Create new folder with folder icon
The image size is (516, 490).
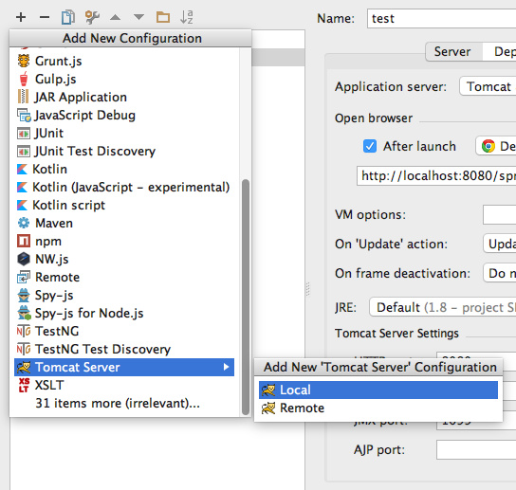163,17
